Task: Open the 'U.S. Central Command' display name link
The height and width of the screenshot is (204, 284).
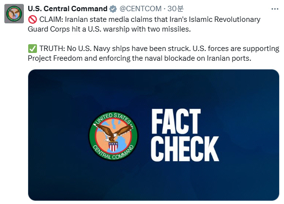Action: pos(68,9)
